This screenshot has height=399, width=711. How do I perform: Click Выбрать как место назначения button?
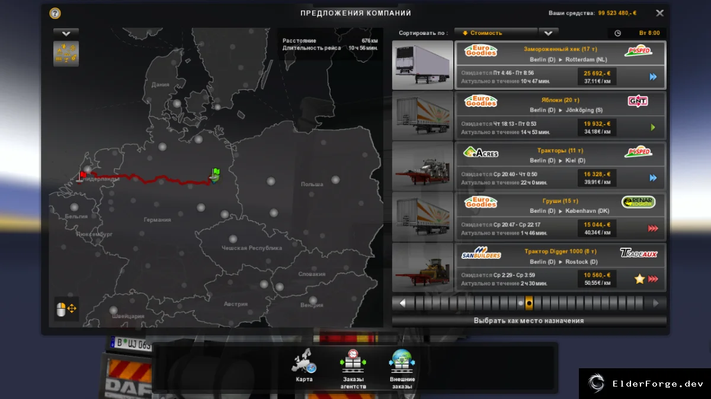point(529,321)
